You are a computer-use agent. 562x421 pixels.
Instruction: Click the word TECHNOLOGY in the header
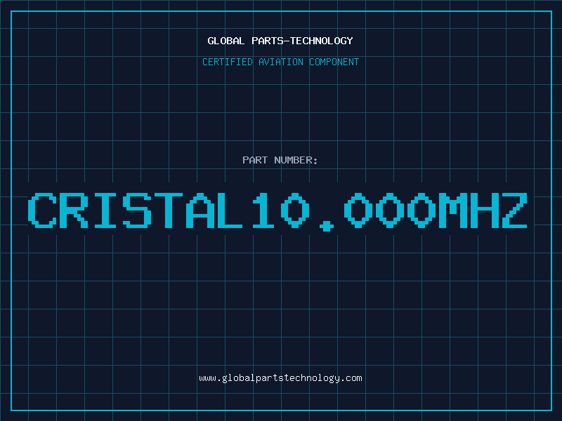pos(322,41)
